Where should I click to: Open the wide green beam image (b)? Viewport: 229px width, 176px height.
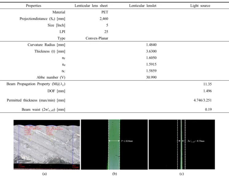[x=114, y=145]
